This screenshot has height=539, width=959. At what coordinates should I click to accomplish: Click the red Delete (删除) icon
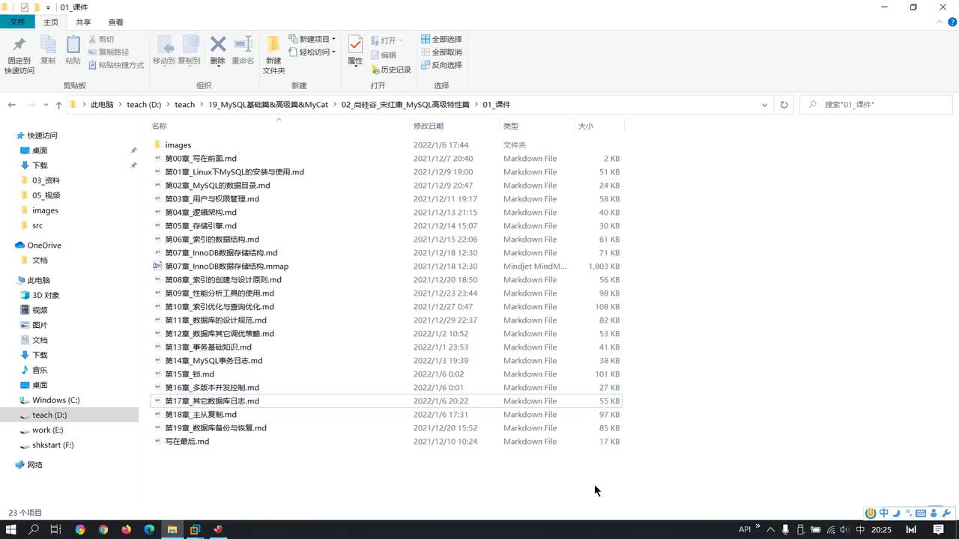click(x=218, y=45)
